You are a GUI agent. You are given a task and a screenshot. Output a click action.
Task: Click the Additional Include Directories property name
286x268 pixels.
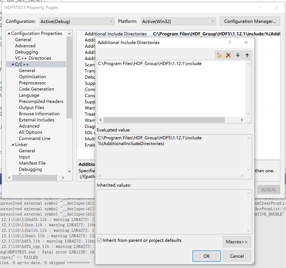tap(116, 34)
